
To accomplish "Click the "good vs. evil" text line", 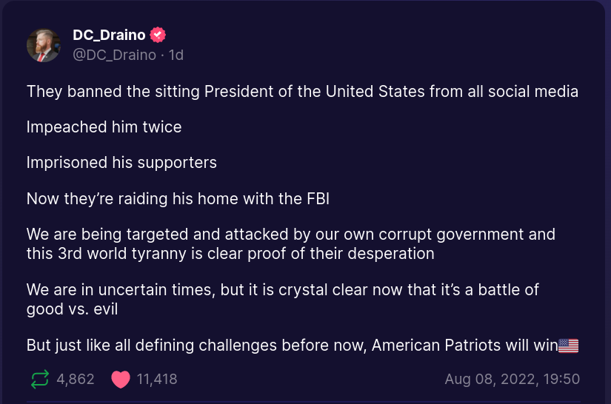I will point(73,308).
